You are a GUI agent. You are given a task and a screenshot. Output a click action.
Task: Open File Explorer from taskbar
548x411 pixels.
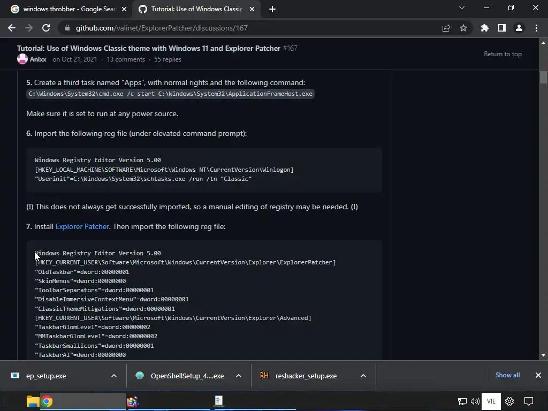pos(33,401)
